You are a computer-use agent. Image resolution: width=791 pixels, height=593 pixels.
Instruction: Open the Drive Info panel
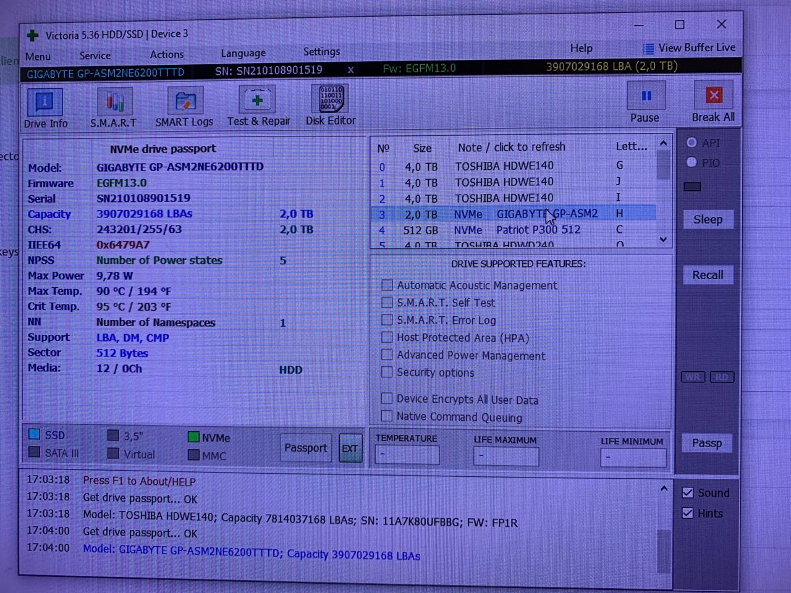point(45,108)
